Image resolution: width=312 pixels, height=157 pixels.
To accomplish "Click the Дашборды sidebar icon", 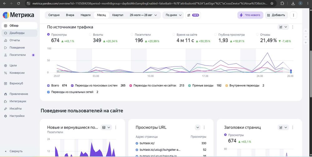I will (6, 33).
